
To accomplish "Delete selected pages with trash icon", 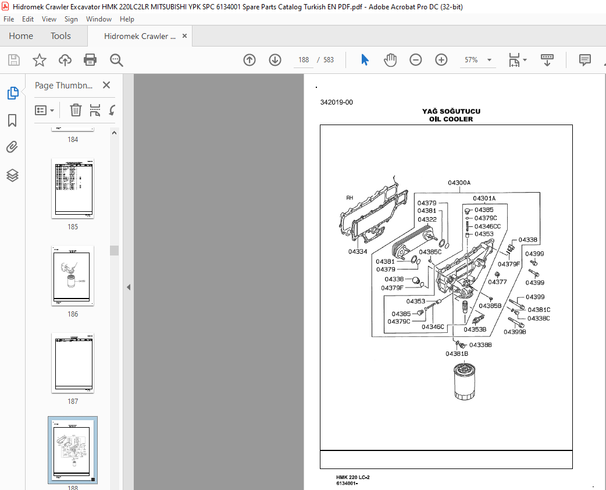I will [x=76, y=110].
